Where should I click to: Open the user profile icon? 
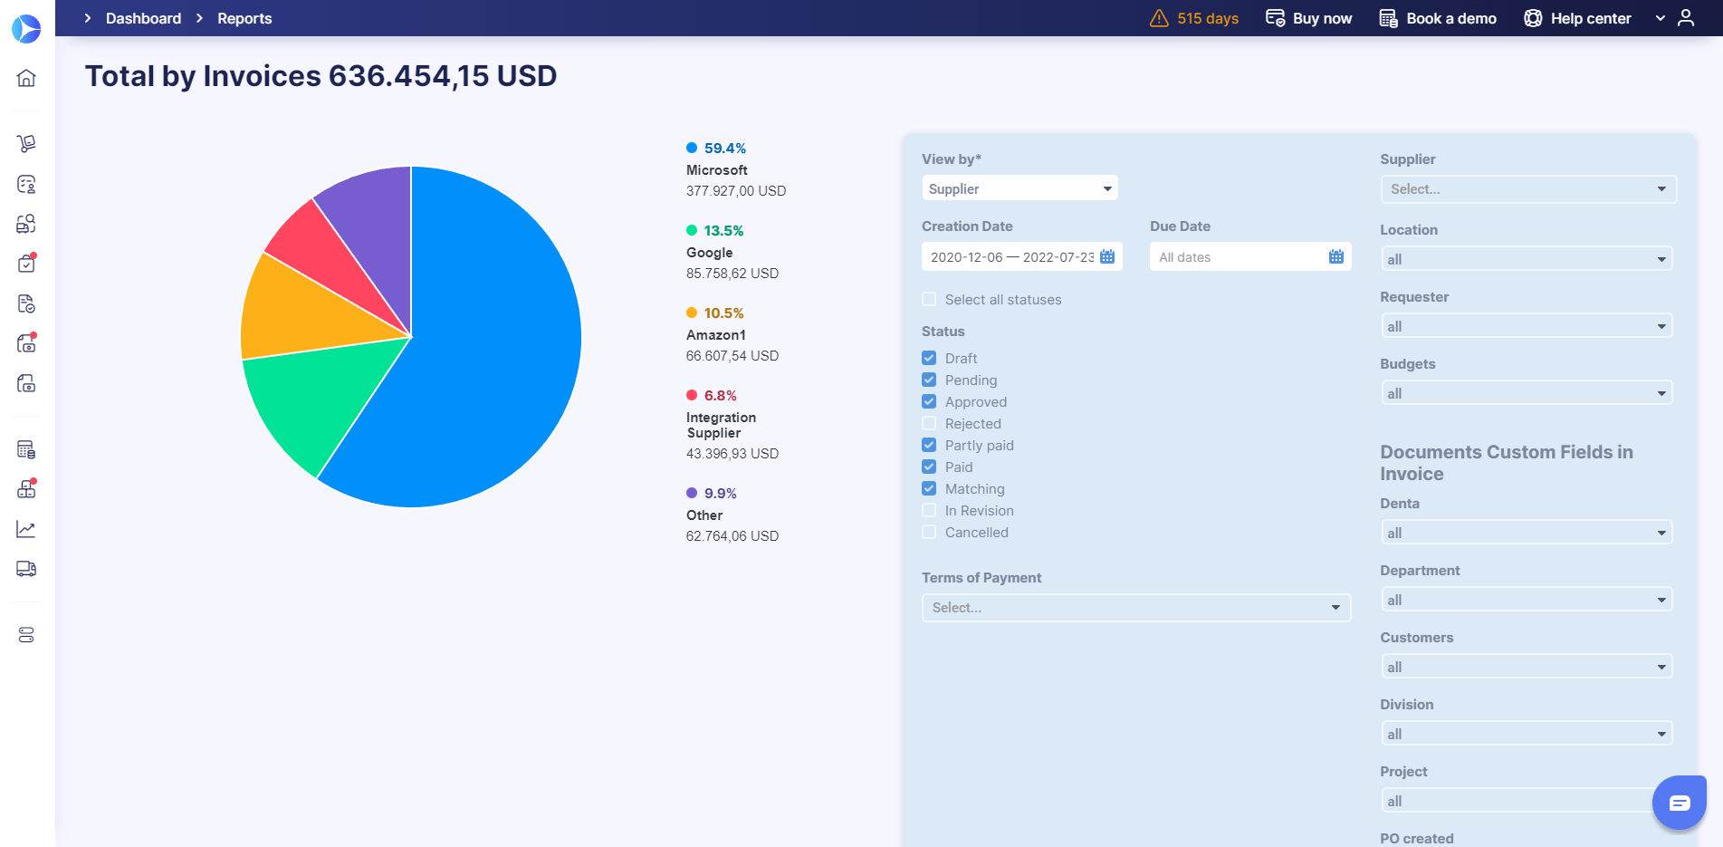pos(1686,18)
